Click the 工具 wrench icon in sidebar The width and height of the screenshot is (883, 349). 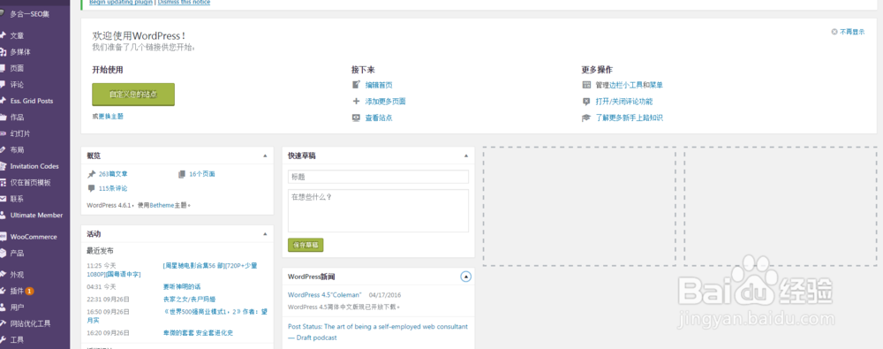click(4, 340)
